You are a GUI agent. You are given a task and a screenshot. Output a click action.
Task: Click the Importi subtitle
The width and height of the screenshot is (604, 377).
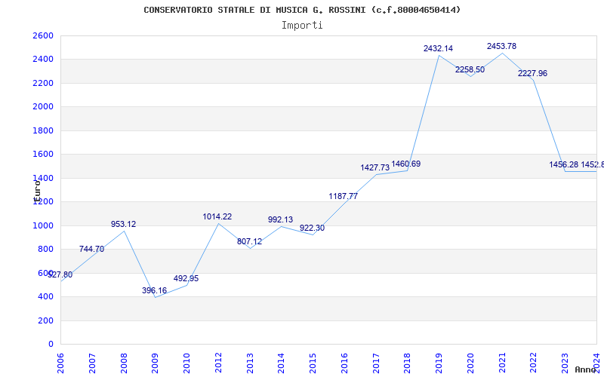click(x=302, y=26)
